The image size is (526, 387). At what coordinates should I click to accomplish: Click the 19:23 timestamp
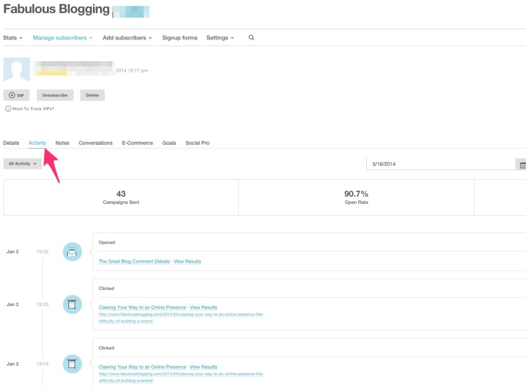pos(43,304)
